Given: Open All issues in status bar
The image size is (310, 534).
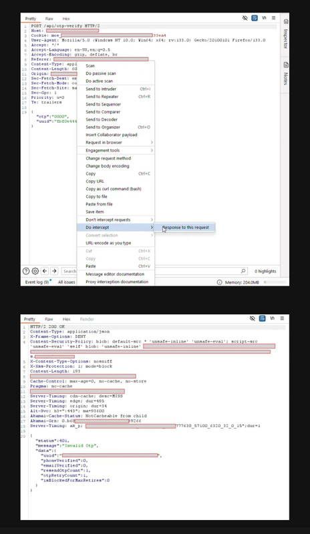Looking at the screenshot, I should (x=67, y=282).
